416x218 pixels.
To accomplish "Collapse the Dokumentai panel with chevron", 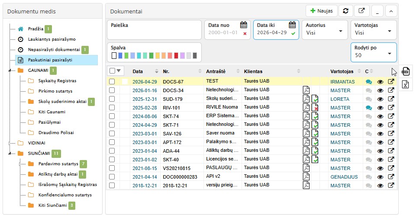I will tap(391, 11).
